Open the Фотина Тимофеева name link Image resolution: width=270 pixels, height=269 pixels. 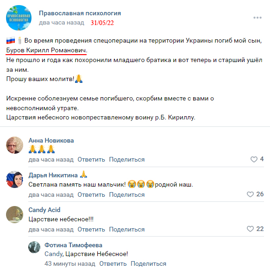[x=73, y=245]
